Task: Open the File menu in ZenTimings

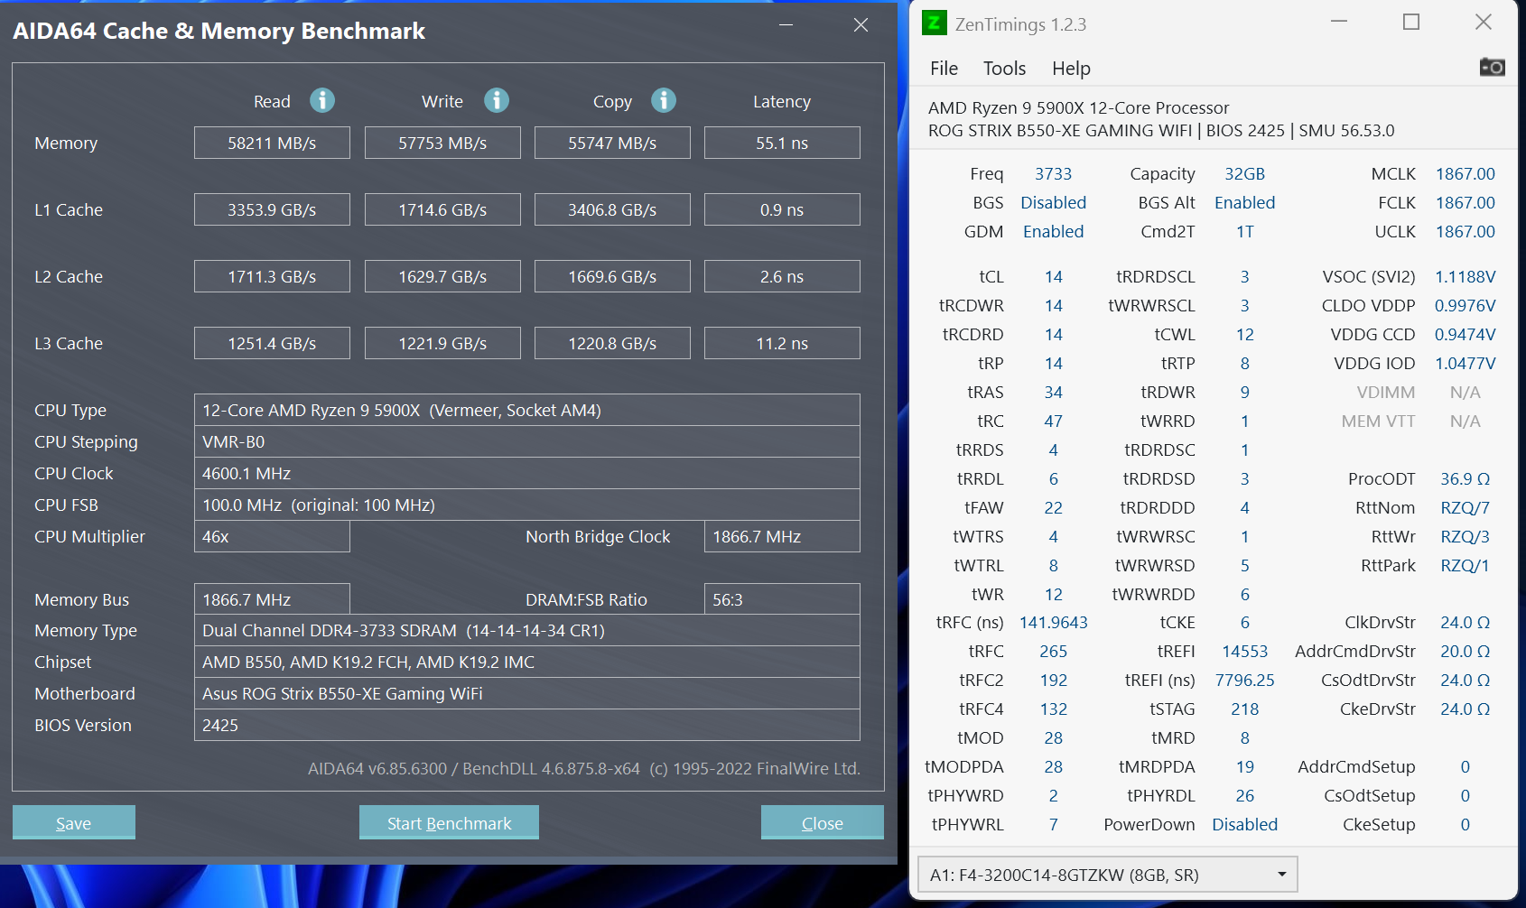Action: click(x=944, y=69)
